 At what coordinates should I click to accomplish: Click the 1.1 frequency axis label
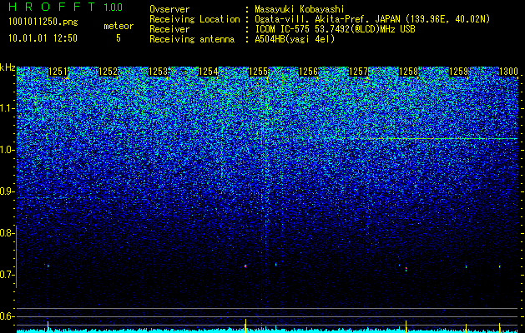[7, 108]
